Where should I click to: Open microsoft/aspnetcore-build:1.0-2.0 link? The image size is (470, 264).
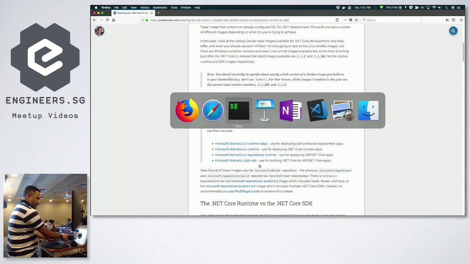click(x=231, y=186)
